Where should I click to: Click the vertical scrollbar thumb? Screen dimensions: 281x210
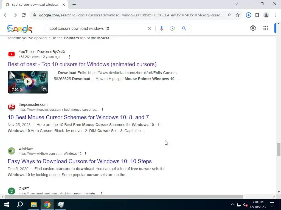(x=279, y=149)
